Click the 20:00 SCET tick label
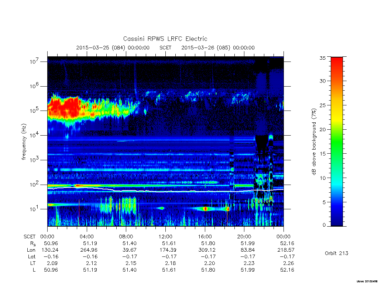This screenshot has width=378, height=283. coord(244,237)
